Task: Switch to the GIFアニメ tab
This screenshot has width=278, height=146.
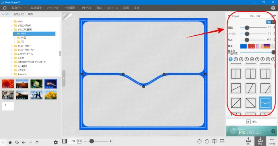Action: click(112, 8)
